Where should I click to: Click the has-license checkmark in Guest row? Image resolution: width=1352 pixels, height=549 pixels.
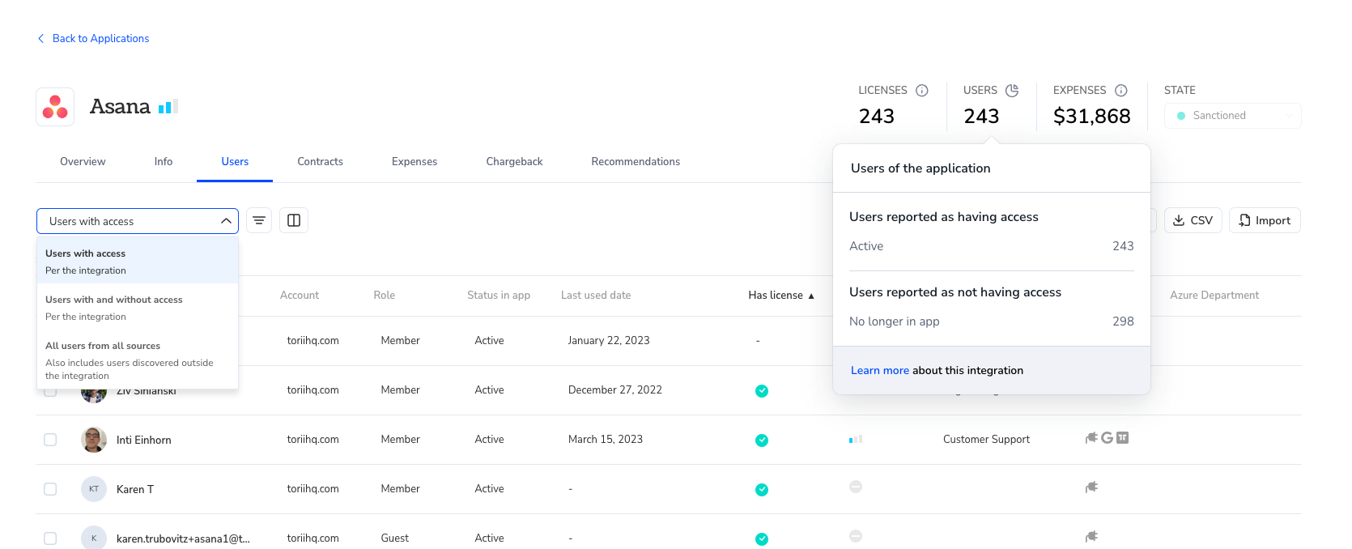(x=762, y=539)
